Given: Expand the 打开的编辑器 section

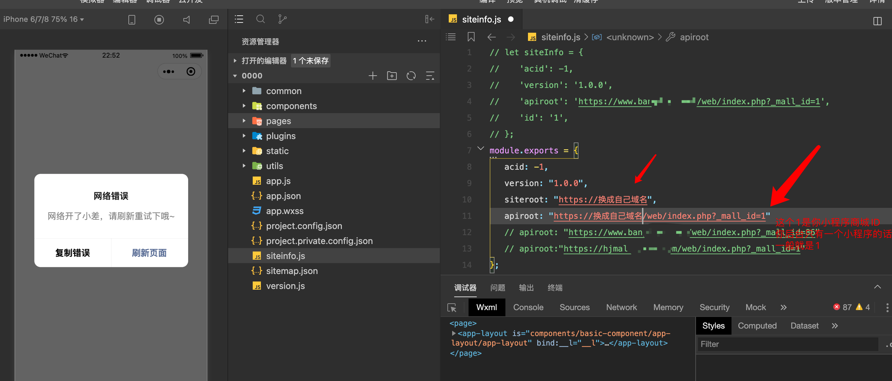Looking at the screenshot, I should click(x=264, y=61).
